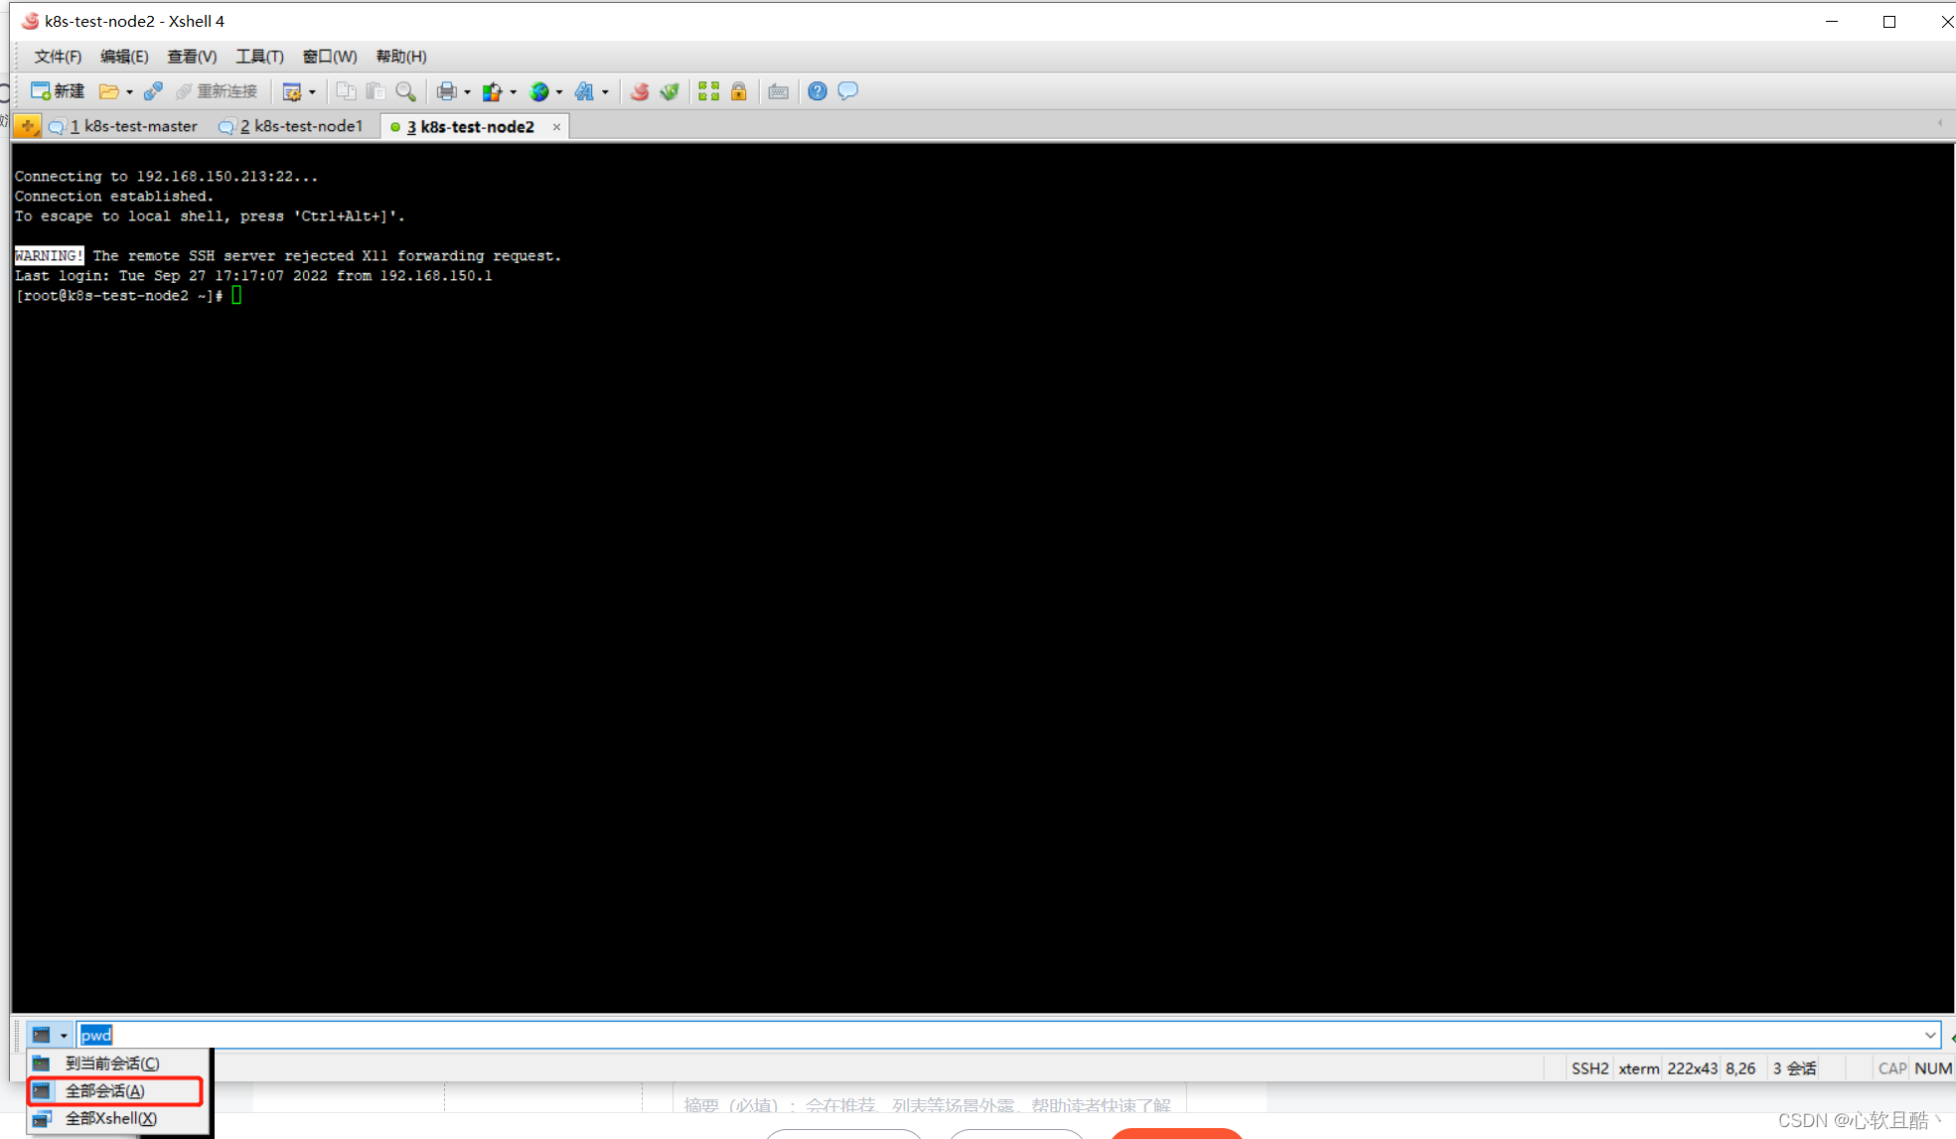Click the padlock lock-screen icon
The height and width of the screenshot is (1139, 1956).
[739, 91]
